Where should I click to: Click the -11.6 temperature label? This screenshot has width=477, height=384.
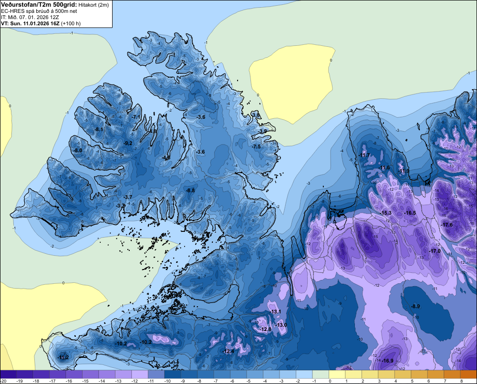tap(384, 167)
